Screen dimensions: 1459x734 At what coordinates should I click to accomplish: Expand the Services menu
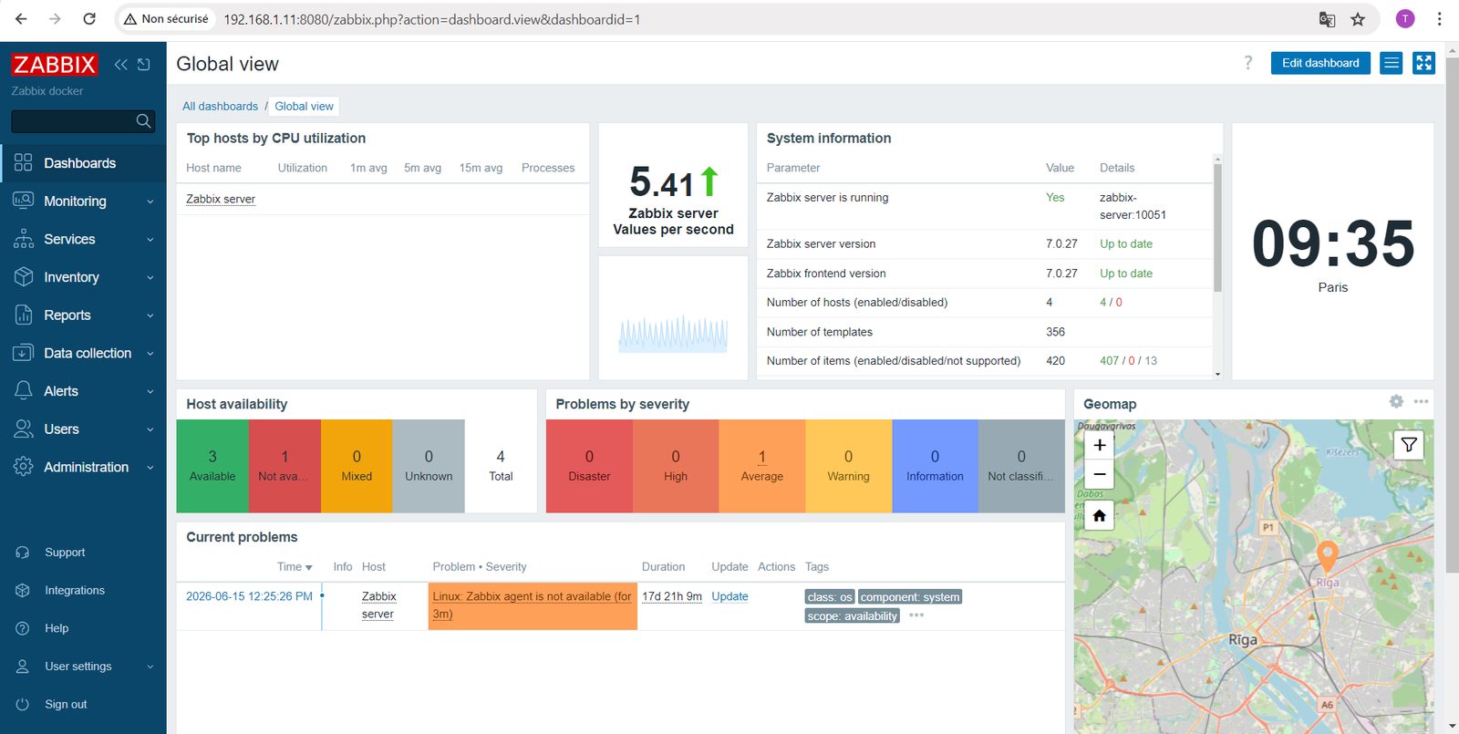(x=83, y=239)
